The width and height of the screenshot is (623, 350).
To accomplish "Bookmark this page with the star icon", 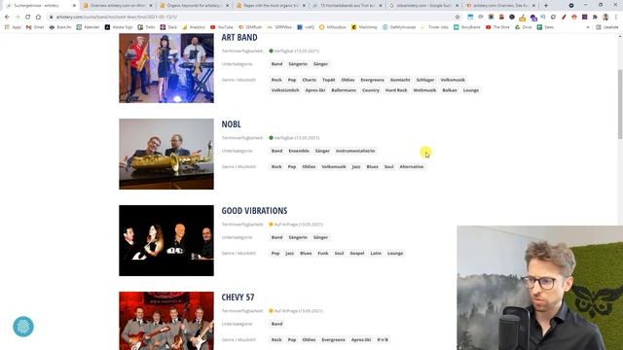I will point(458,17).
